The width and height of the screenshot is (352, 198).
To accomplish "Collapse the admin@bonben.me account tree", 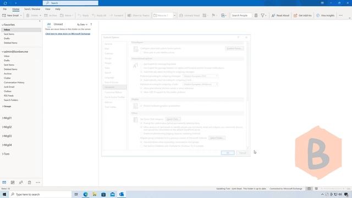I will click(x=3, y=52).
